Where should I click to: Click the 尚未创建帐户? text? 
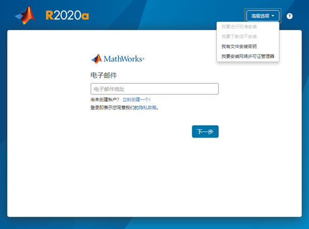tap(105, 99)
